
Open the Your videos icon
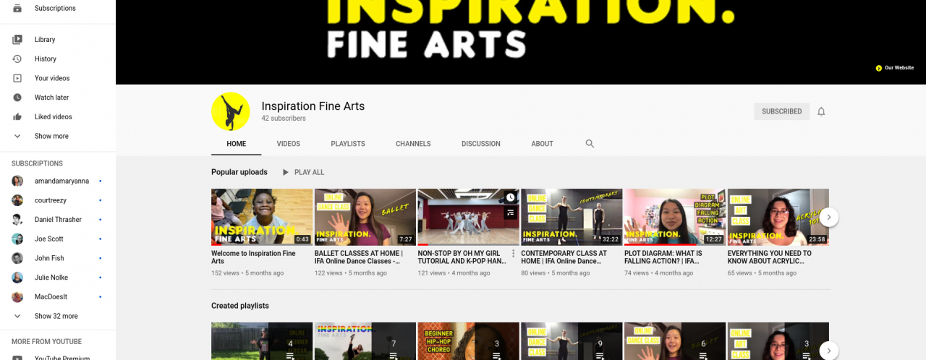tap(17, 78)
